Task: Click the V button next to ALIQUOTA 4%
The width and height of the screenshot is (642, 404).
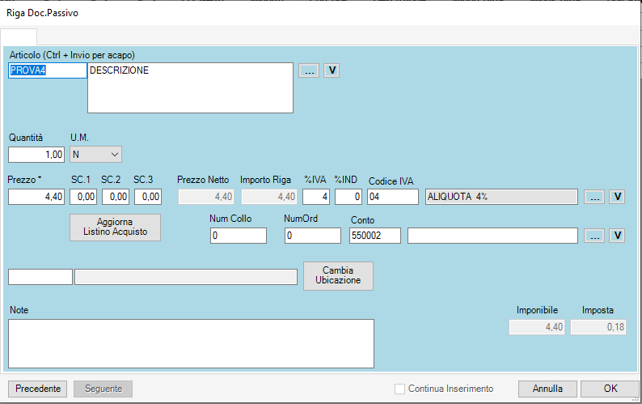Action: click(617, 197)
